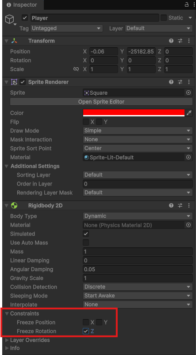The height and width of the screenshot is (355, 196).
Task: Click the GameObject cube icon
Action: pyautogui.click(x=9, y=19)
